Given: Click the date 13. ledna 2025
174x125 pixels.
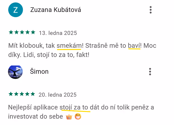Looking at the screenshot, I should (58, 33).
